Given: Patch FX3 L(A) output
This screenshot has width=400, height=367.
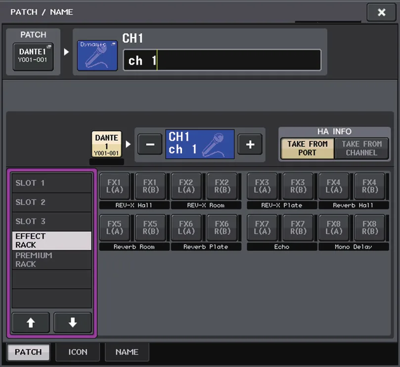Looking at the screenshot, I should coord(262,186).
